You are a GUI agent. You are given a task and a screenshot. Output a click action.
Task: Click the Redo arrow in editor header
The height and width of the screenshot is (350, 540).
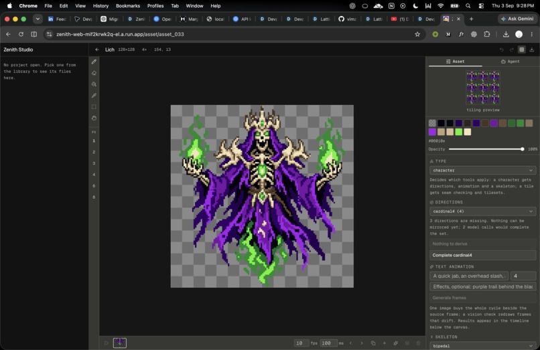tap(511, 50)
